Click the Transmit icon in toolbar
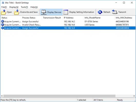The image size is (136, 102). [115, 12]
